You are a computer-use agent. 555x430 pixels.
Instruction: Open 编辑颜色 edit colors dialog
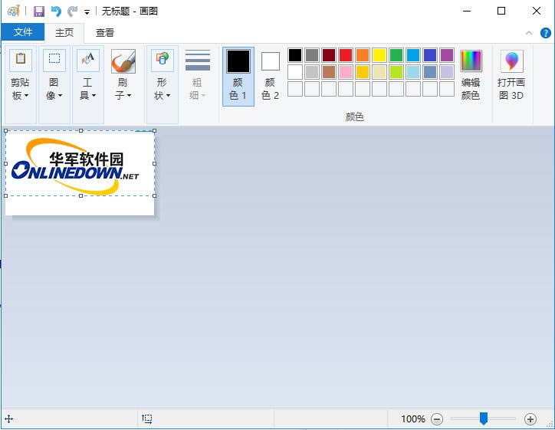[471, 75]
